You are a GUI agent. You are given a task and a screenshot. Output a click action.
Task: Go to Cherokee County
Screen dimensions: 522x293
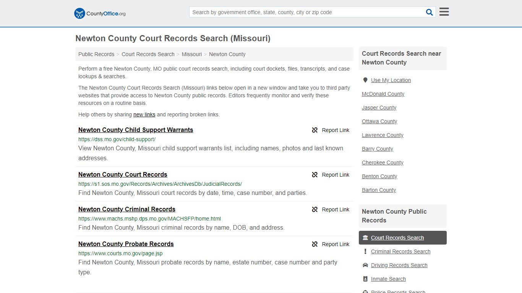383,163
